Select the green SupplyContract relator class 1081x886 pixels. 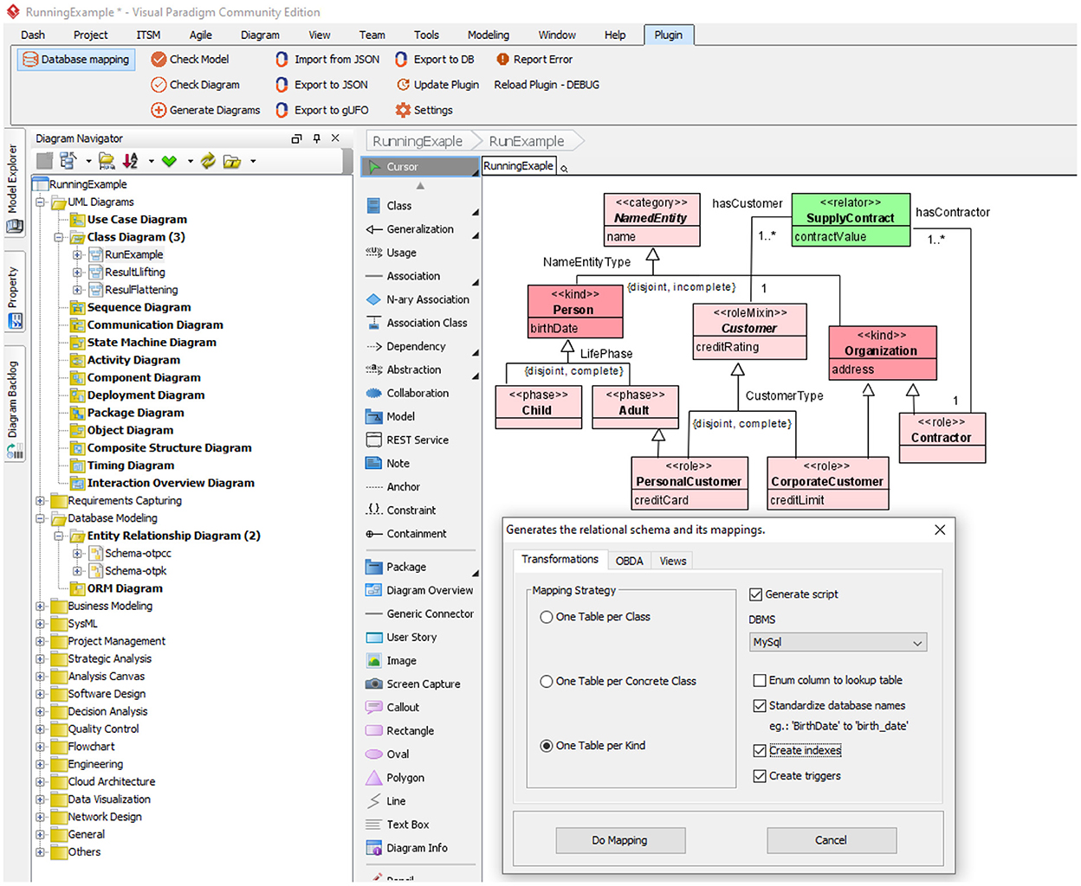click(x=851, y=220)
